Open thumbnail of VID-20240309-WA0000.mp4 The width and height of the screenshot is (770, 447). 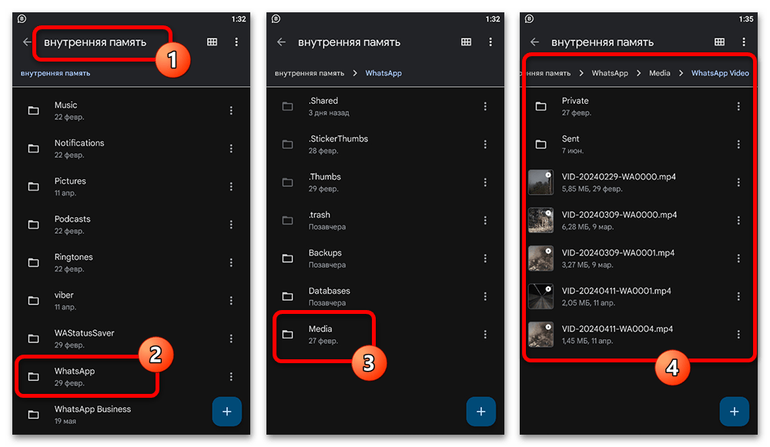coord(541,220)
